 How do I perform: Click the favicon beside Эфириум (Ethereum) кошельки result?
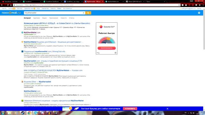[x=22, y=101]
